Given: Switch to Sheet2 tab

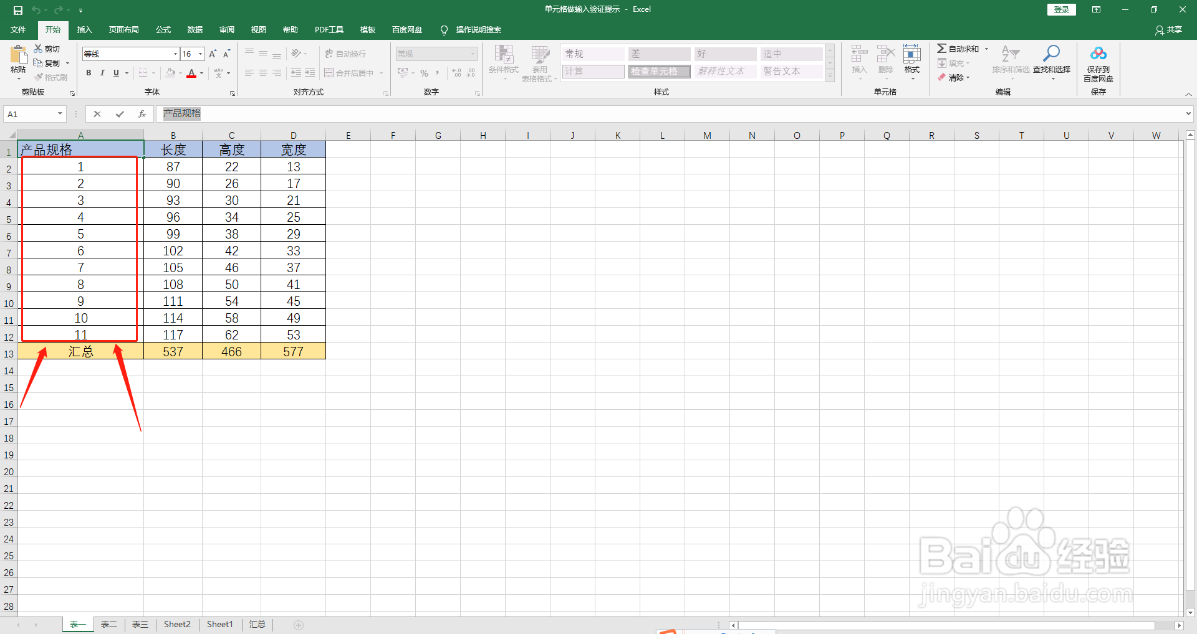Looking at the screenshot, I should click(177, 625).
